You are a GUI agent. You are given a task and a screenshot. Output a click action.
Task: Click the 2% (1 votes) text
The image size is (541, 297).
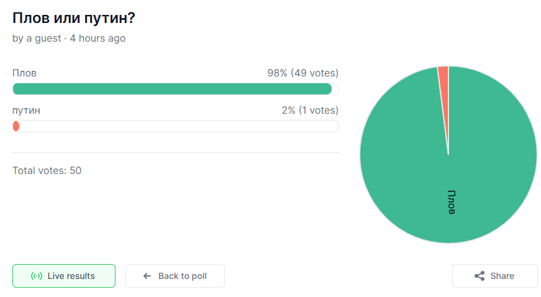(x=309, y=110)
